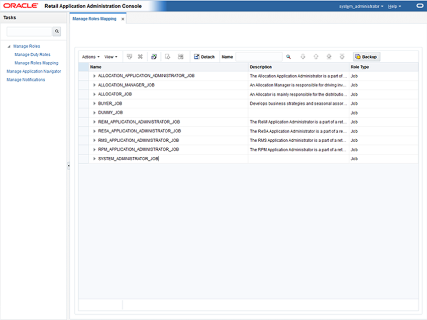Click the first down arrow icon
Image resolution: width=427 pixels, height=320 pixels.
(x=302, y=57)
